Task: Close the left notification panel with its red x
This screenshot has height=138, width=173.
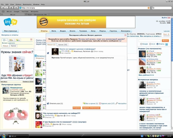Action: pyautogui.click(x=31, y=40)
